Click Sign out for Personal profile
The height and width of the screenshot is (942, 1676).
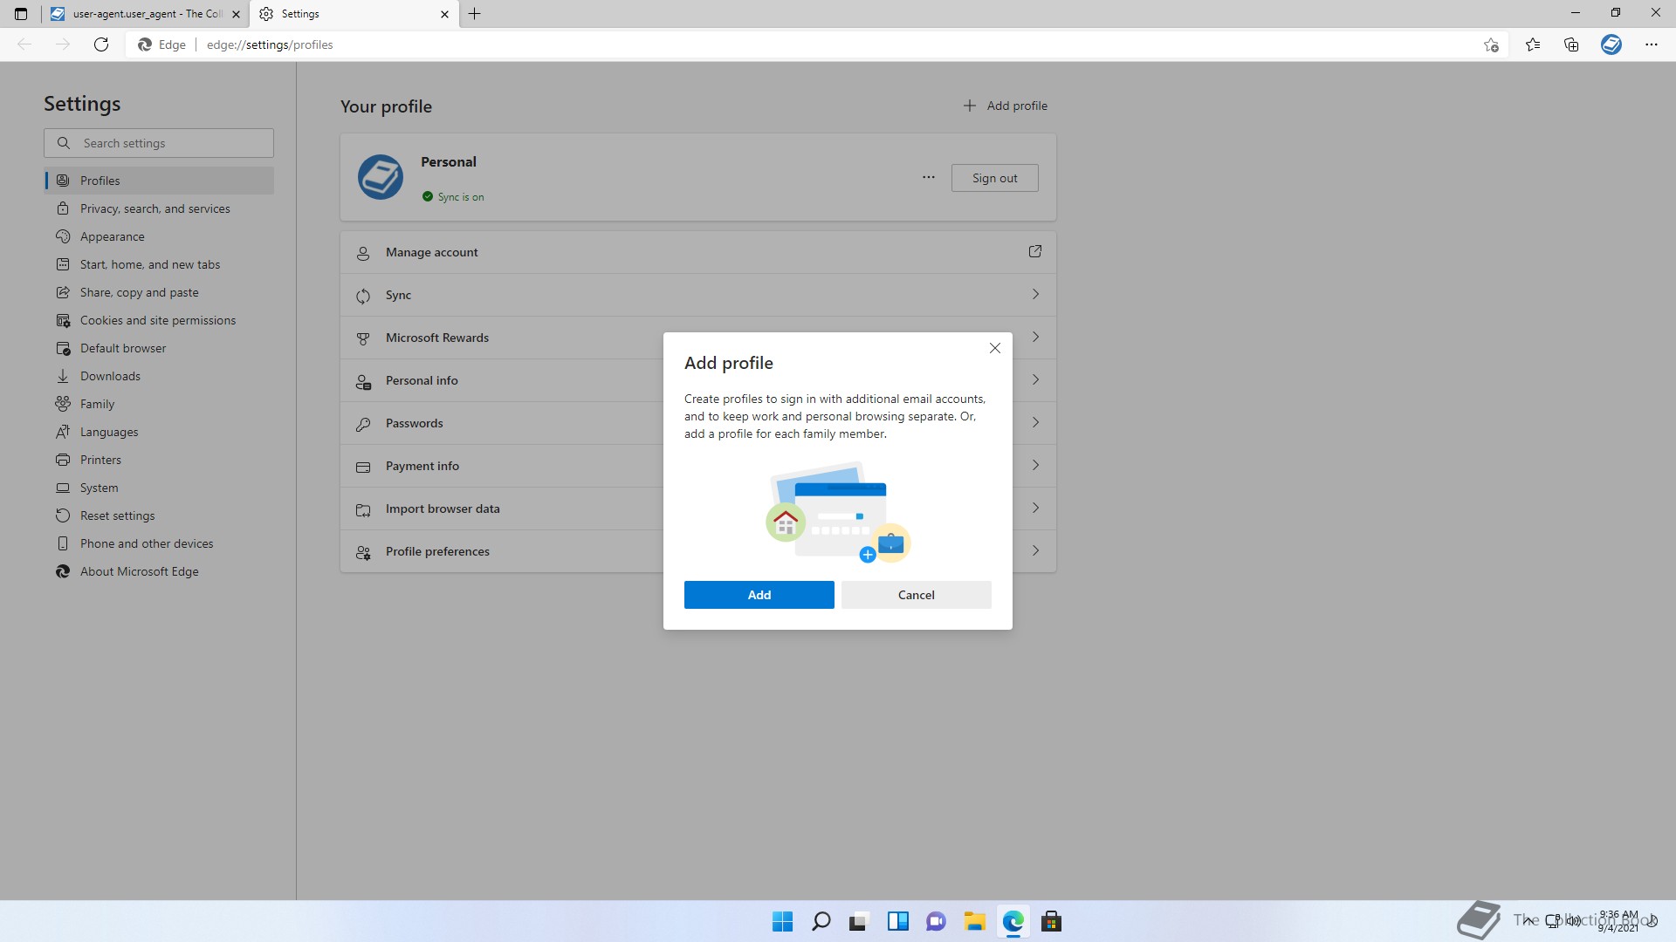[994, 178]
